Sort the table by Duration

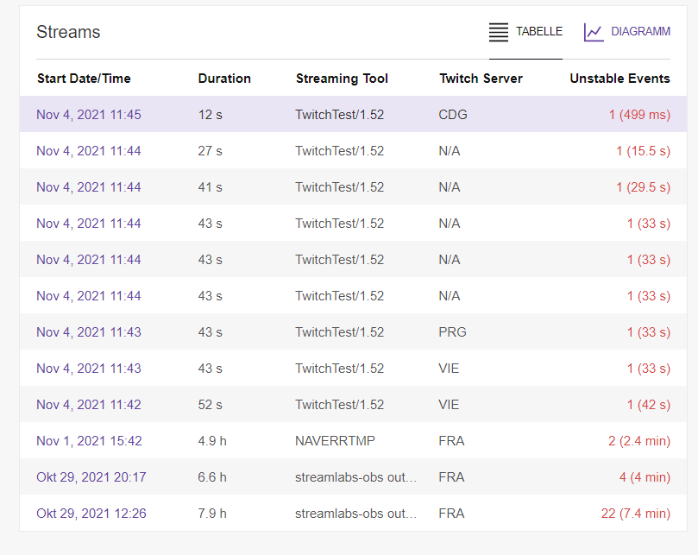point(223,78)
